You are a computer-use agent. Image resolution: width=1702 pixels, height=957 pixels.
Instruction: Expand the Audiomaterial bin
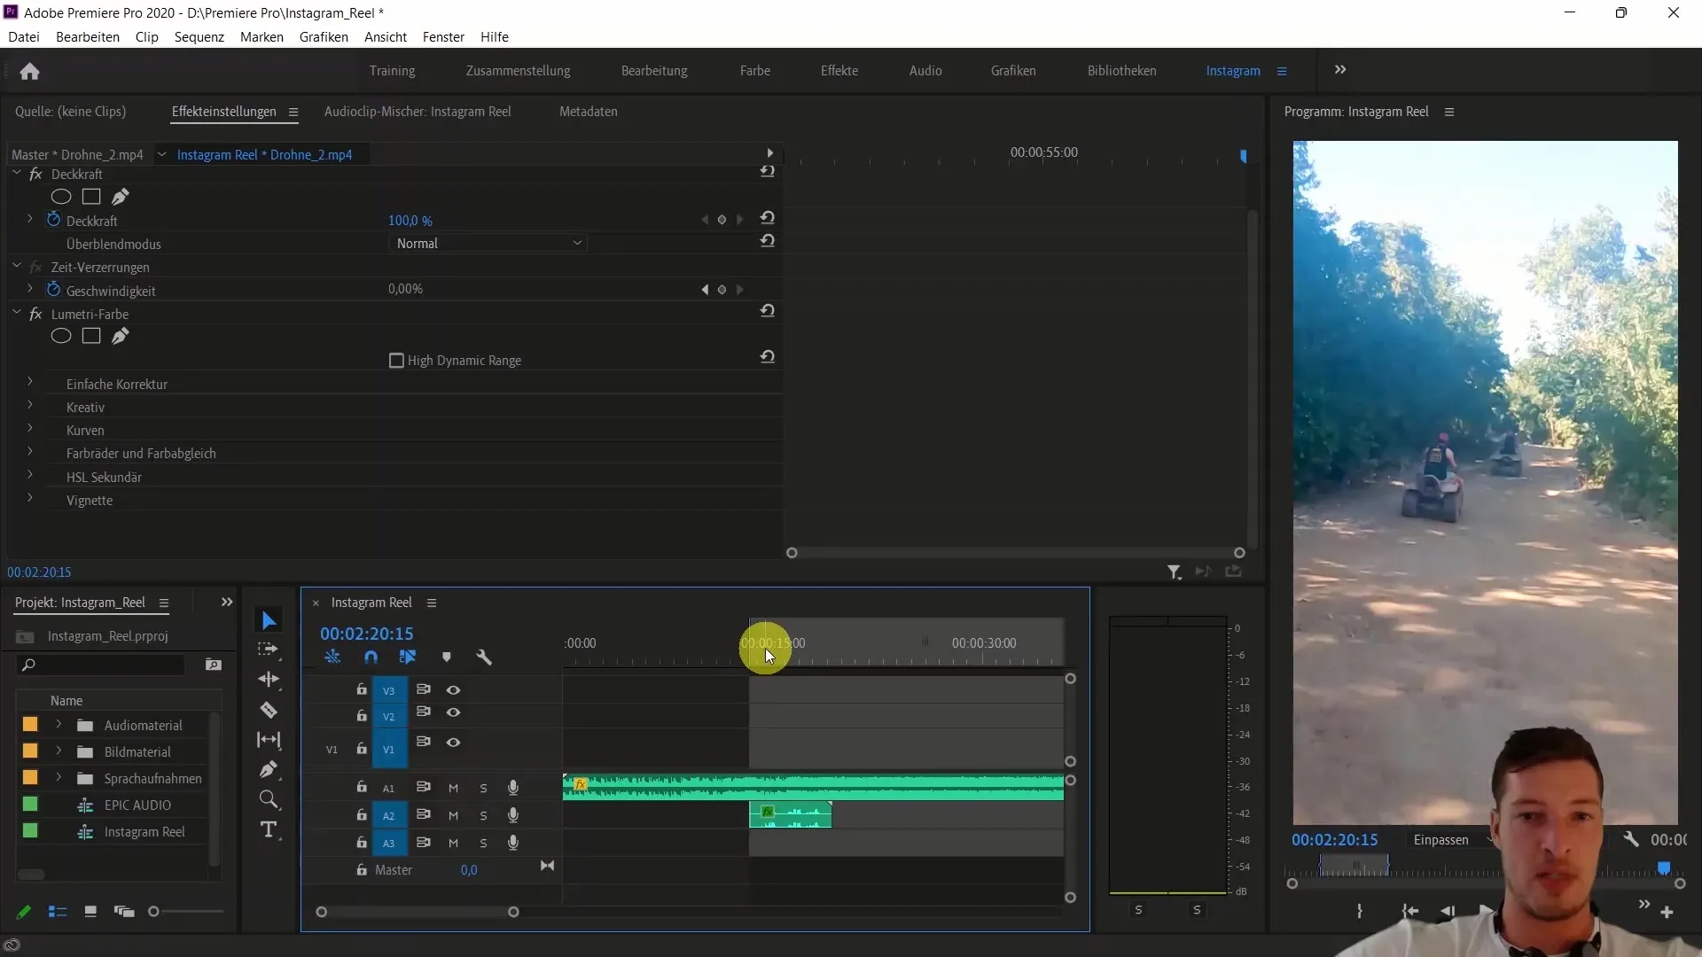59,725
